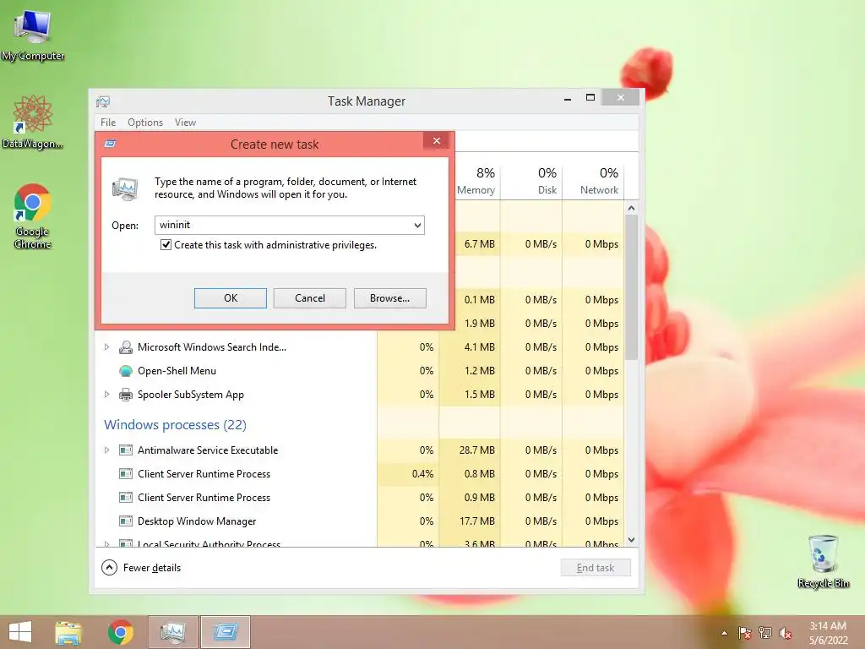
Task: Sort by the Memory column header
Action: [x=476, y=181]
